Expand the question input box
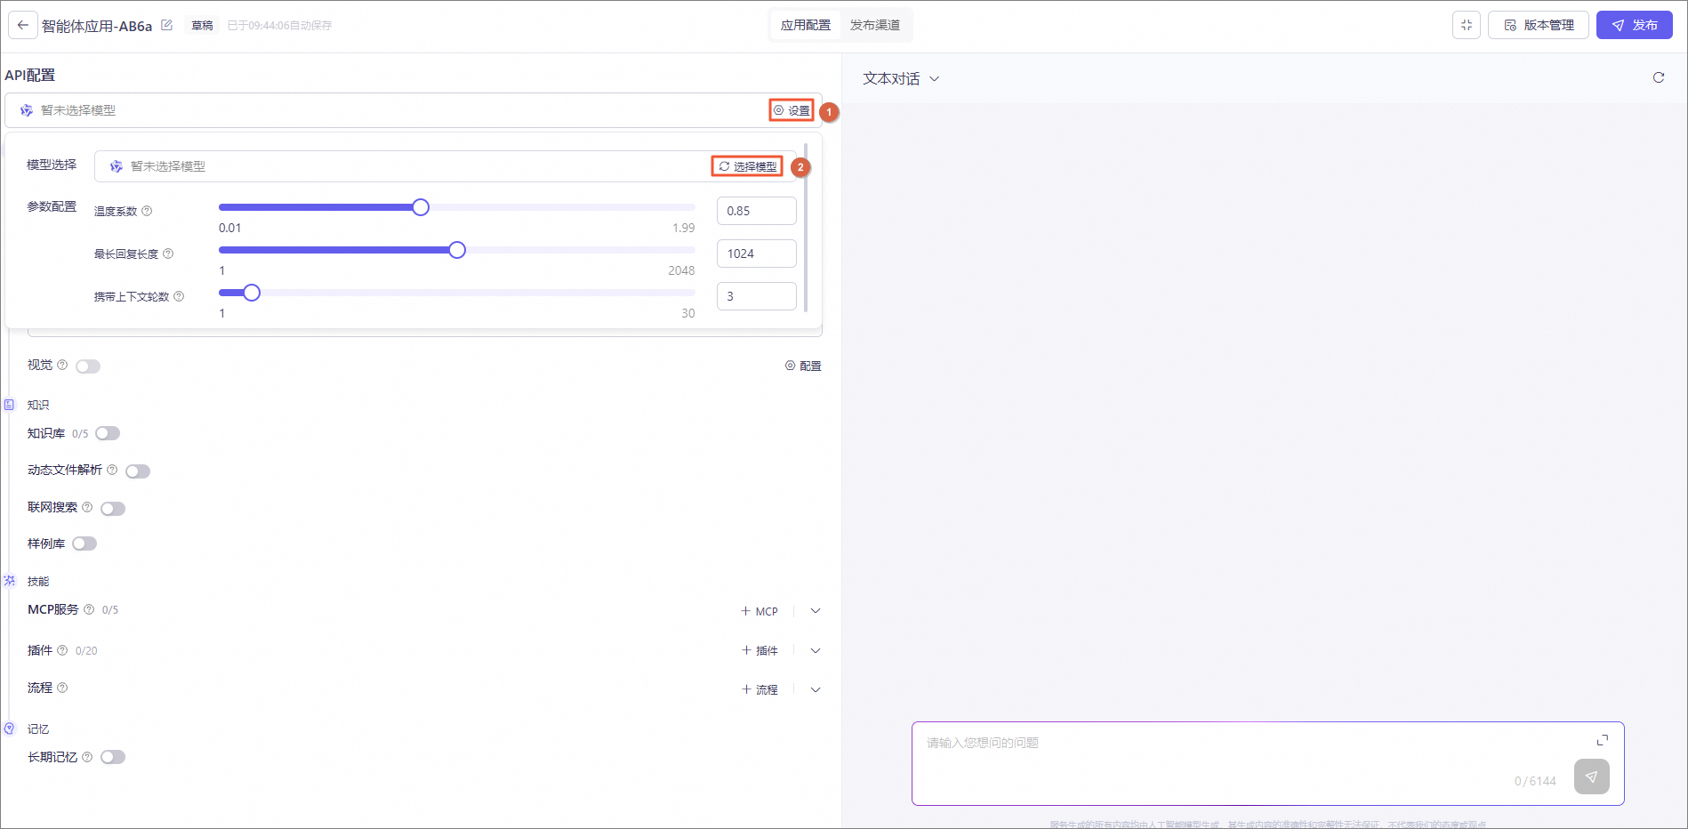Image resolution: width=1688 pixels, height=829 pixels. tap(1603, 740)
